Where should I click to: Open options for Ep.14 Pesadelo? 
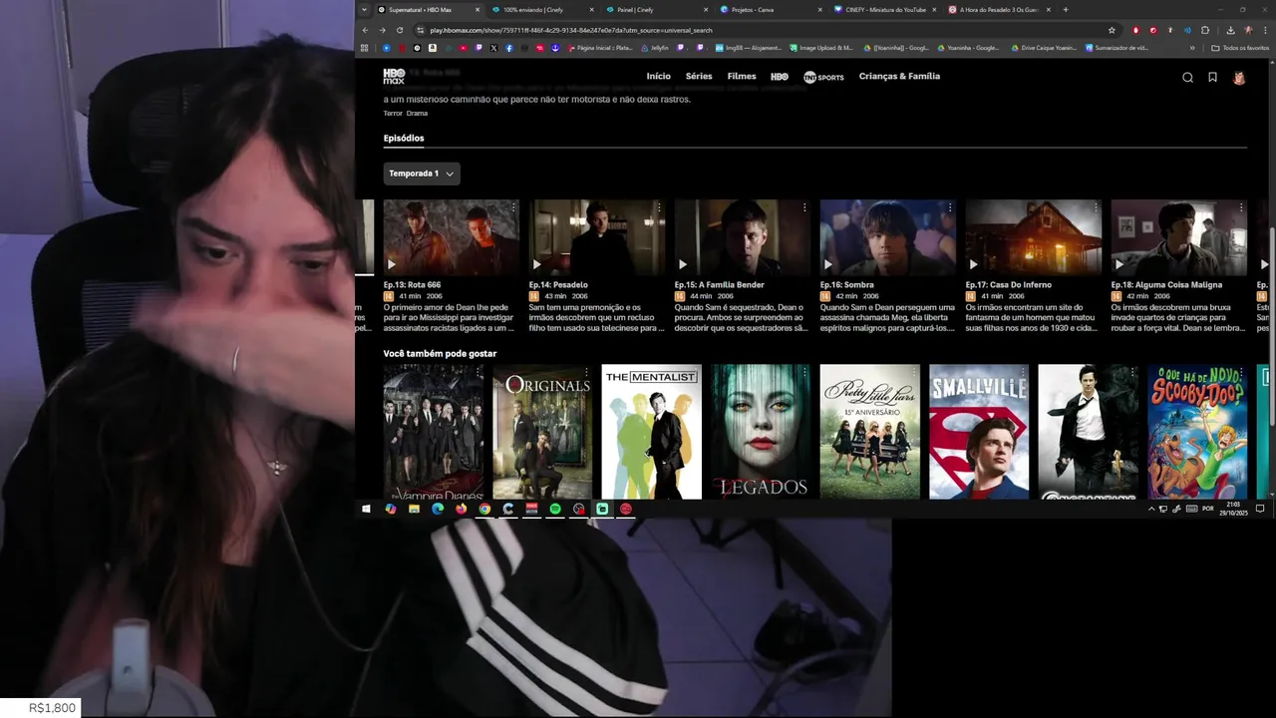(x=659, y=207)
